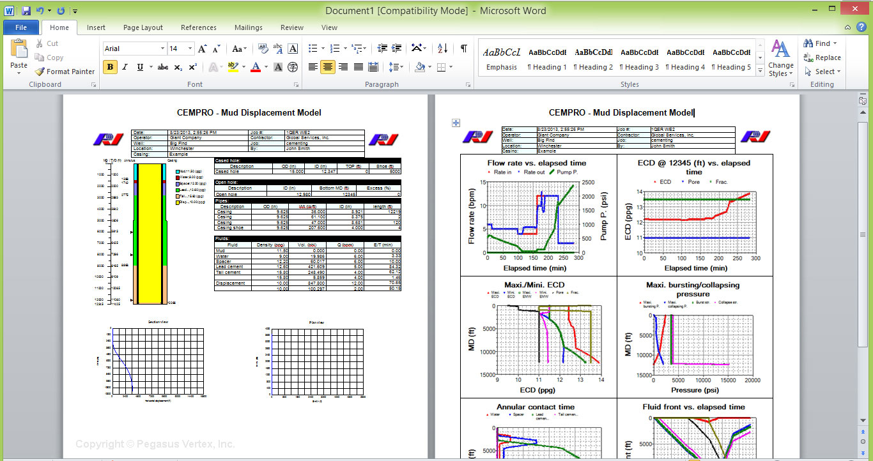Save the document from Quick Access Toolbar
The height and width of the screenshot is (461, 873).
pyautogui.click(x=26, y=11)
